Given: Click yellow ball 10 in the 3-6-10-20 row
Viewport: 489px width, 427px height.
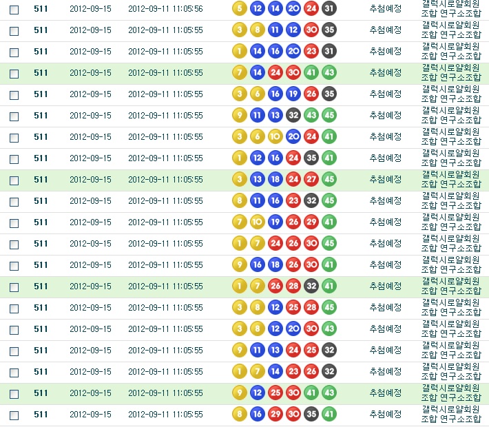Looking at the screenshot, I should (x=275, y=137).
